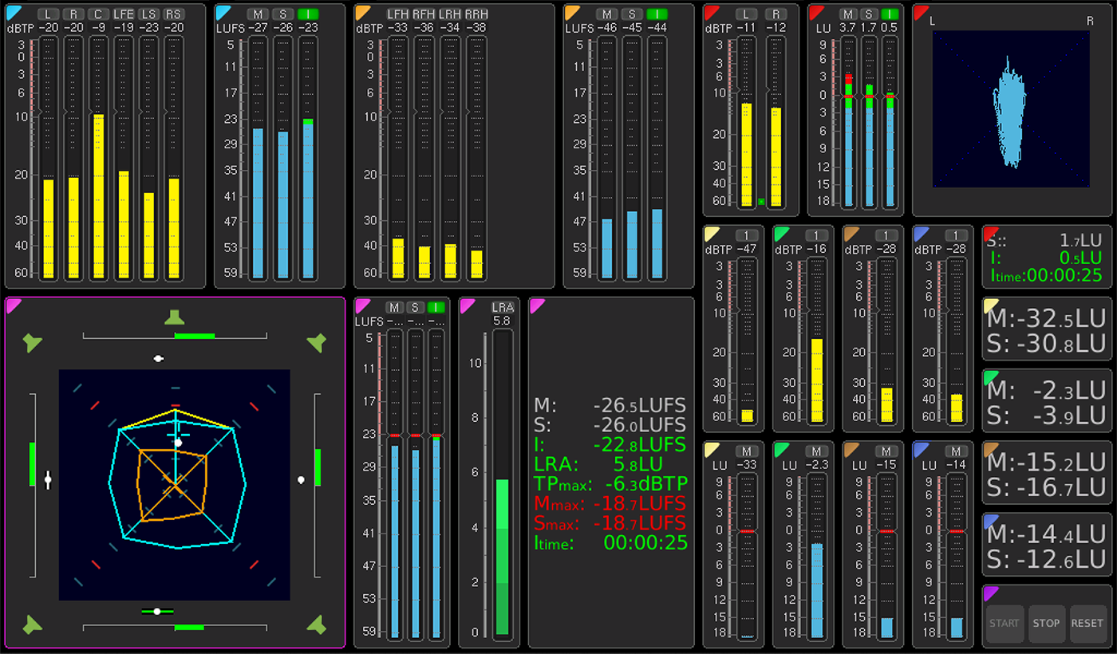Click the center speaker icon in surround analyzer
The height and width of the screenshot is (654, 1117).
pyautogui.click(x=175, y=317)
